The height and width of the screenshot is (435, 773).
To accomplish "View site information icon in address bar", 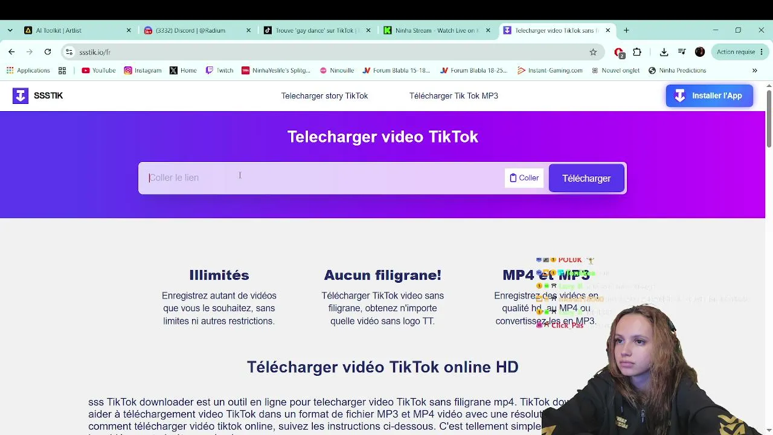I will (x=69, y=52).
